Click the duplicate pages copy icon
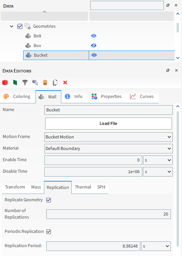This screenshot has width=182, height=256. coord(55,83)
